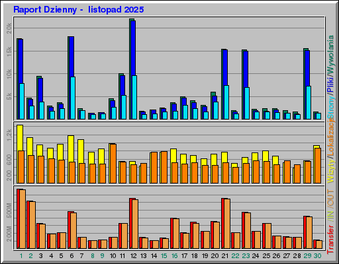Click day label "19" on the x-axis
Screen dimensions: 339x264
coord(205,256)
